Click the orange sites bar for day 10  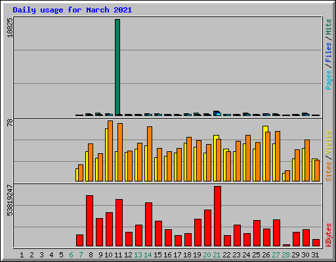[x=110, y=151]
